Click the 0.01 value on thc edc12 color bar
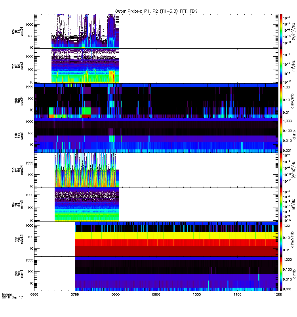Screen dimensions: 297x317 (286, 250)
